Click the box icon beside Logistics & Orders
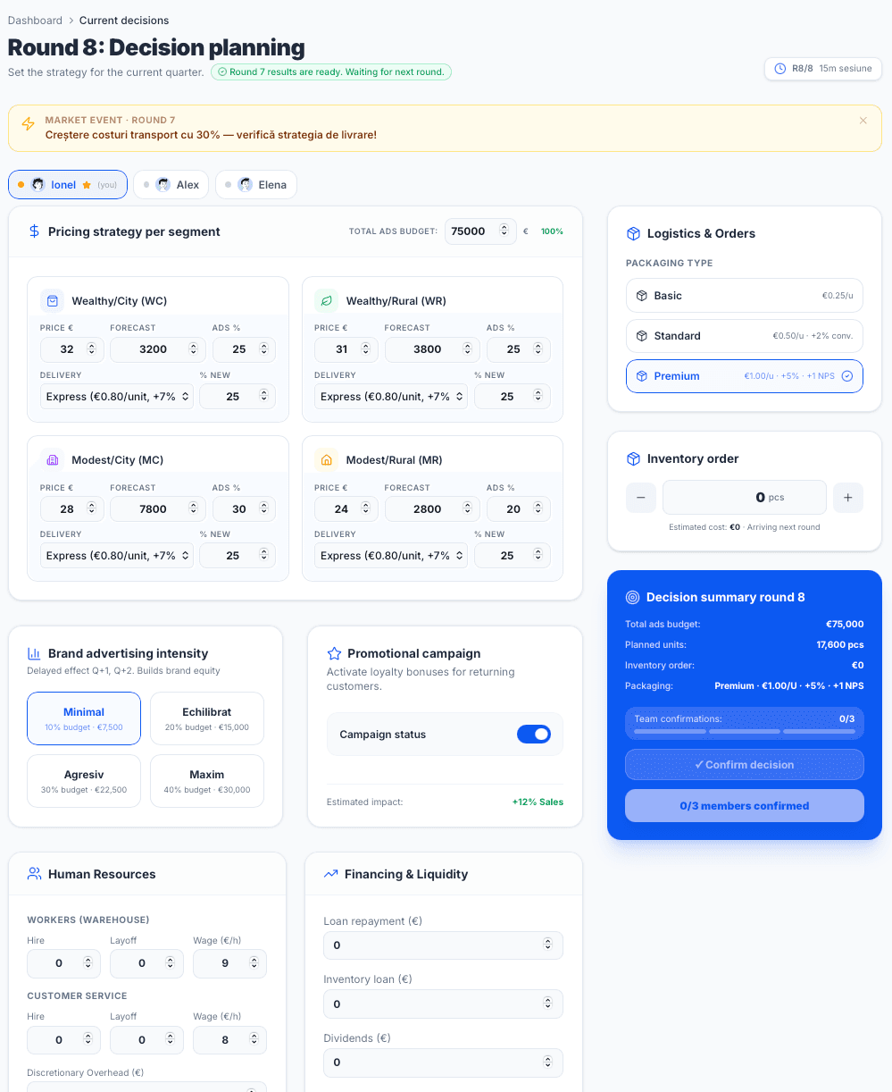 [x=633, y=233]
